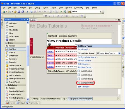Click Edit Templates link
Screen dimensions: 125x109
click(84, 87)
